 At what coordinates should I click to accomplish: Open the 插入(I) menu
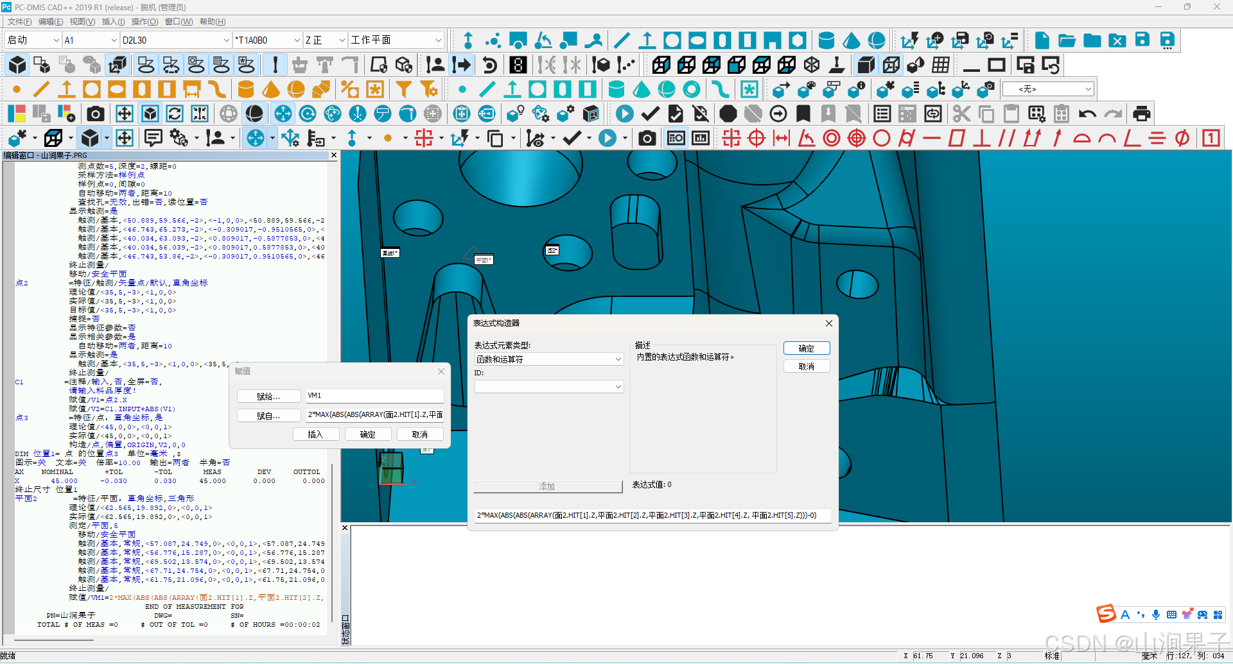click(x=114, y=22)
